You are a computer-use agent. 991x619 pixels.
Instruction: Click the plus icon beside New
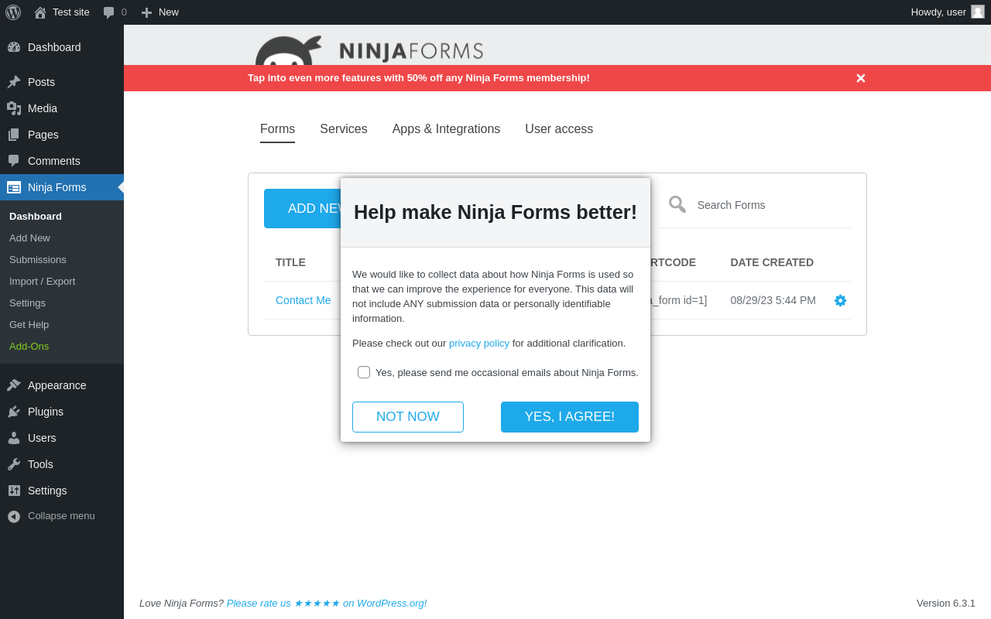click(146, 12)
